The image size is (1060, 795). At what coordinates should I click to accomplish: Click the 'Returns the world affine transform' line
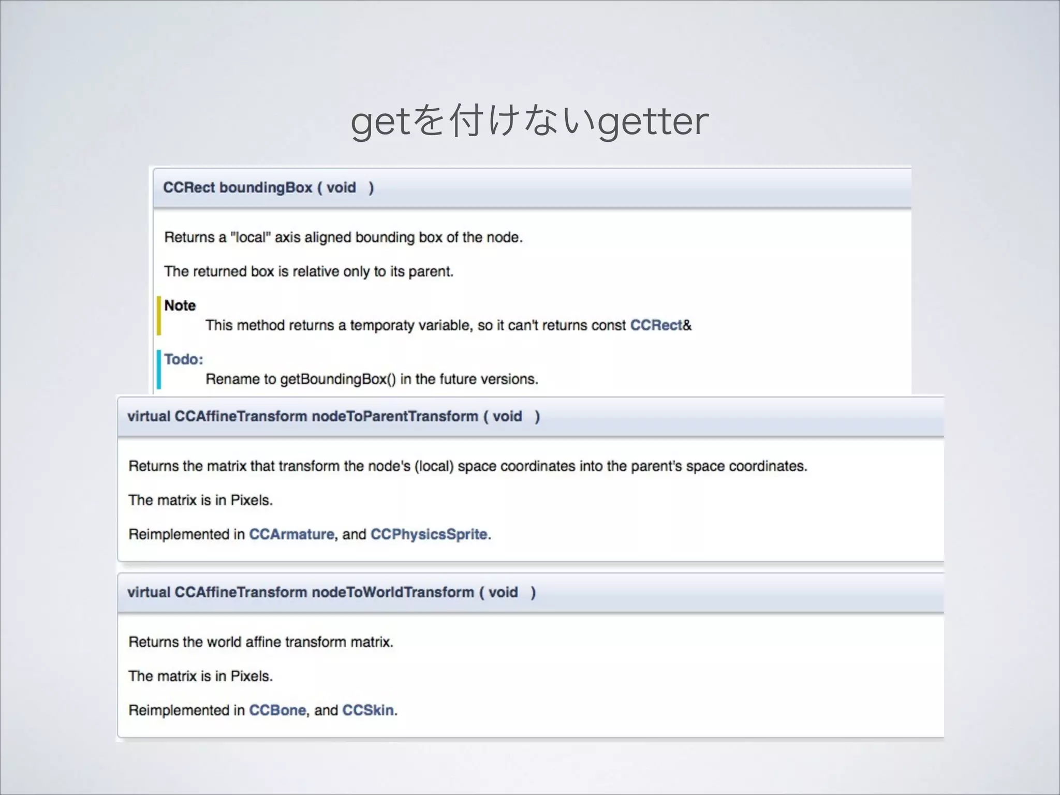261,642
